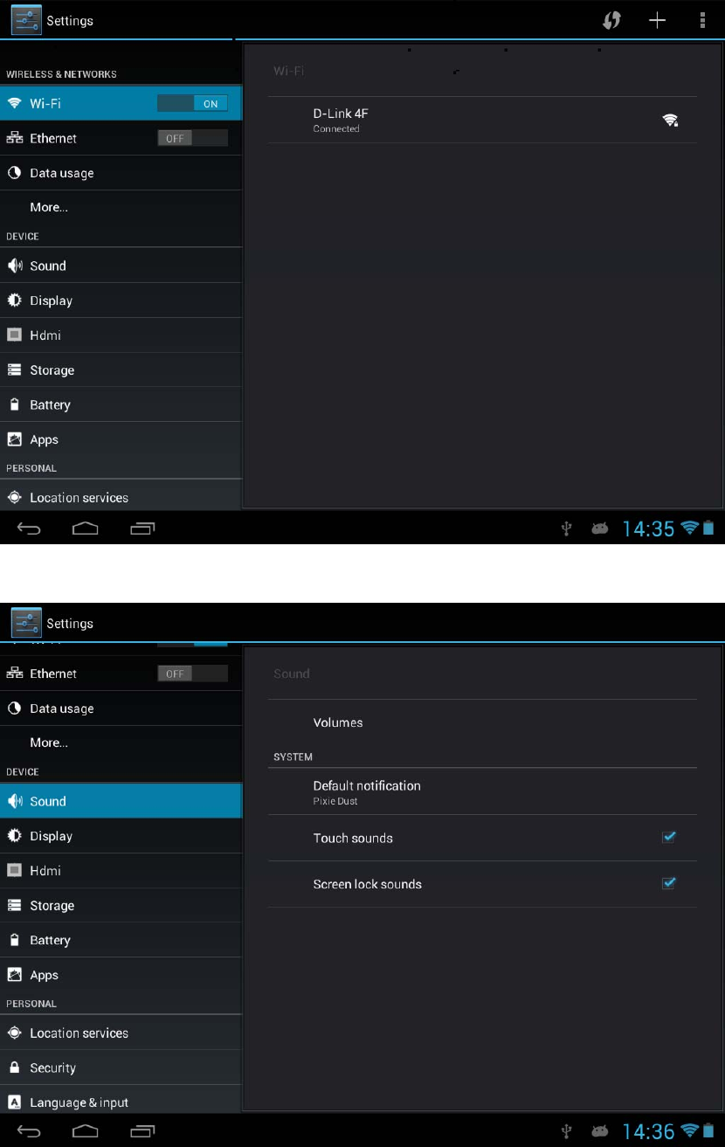This screenshot has height=1147, width=725.
Task: Select highlighted Sound category in sidebar
Action: click(121, 801)
